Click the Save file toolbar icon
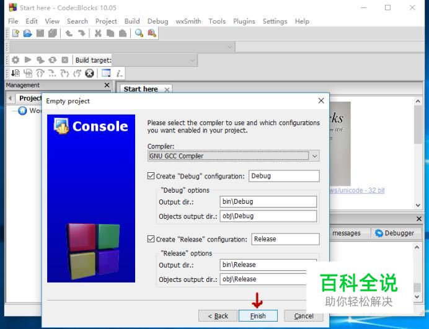Image resolution: width=429 pixels, height=329 pixels. (40, 33)
